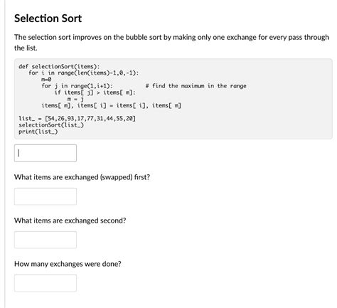Click the 'What items are exchanged second?' question
Viewport: 337px width, 308px height.
[70, 221]
